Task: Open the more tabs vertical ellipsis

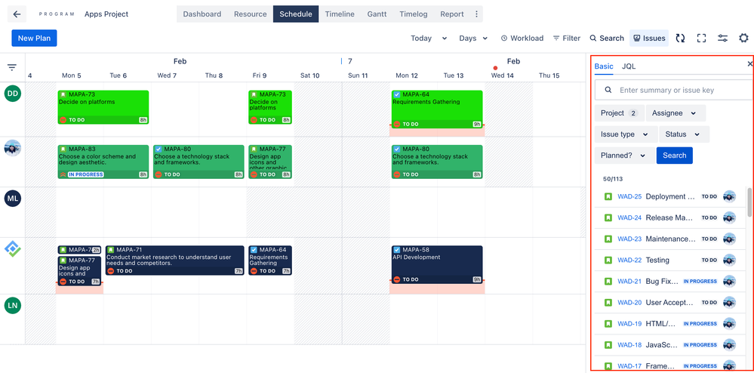Action: 476,14
